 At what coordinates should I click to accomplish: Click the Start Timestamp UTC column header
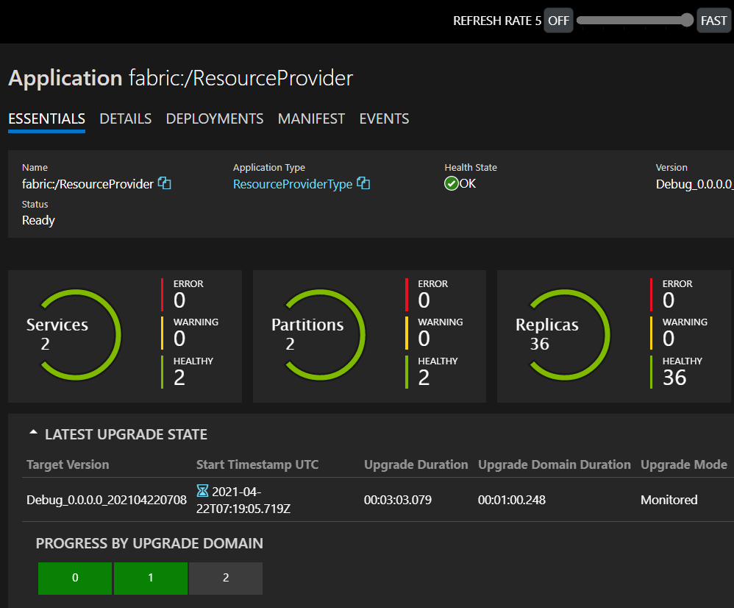[257, 464]
